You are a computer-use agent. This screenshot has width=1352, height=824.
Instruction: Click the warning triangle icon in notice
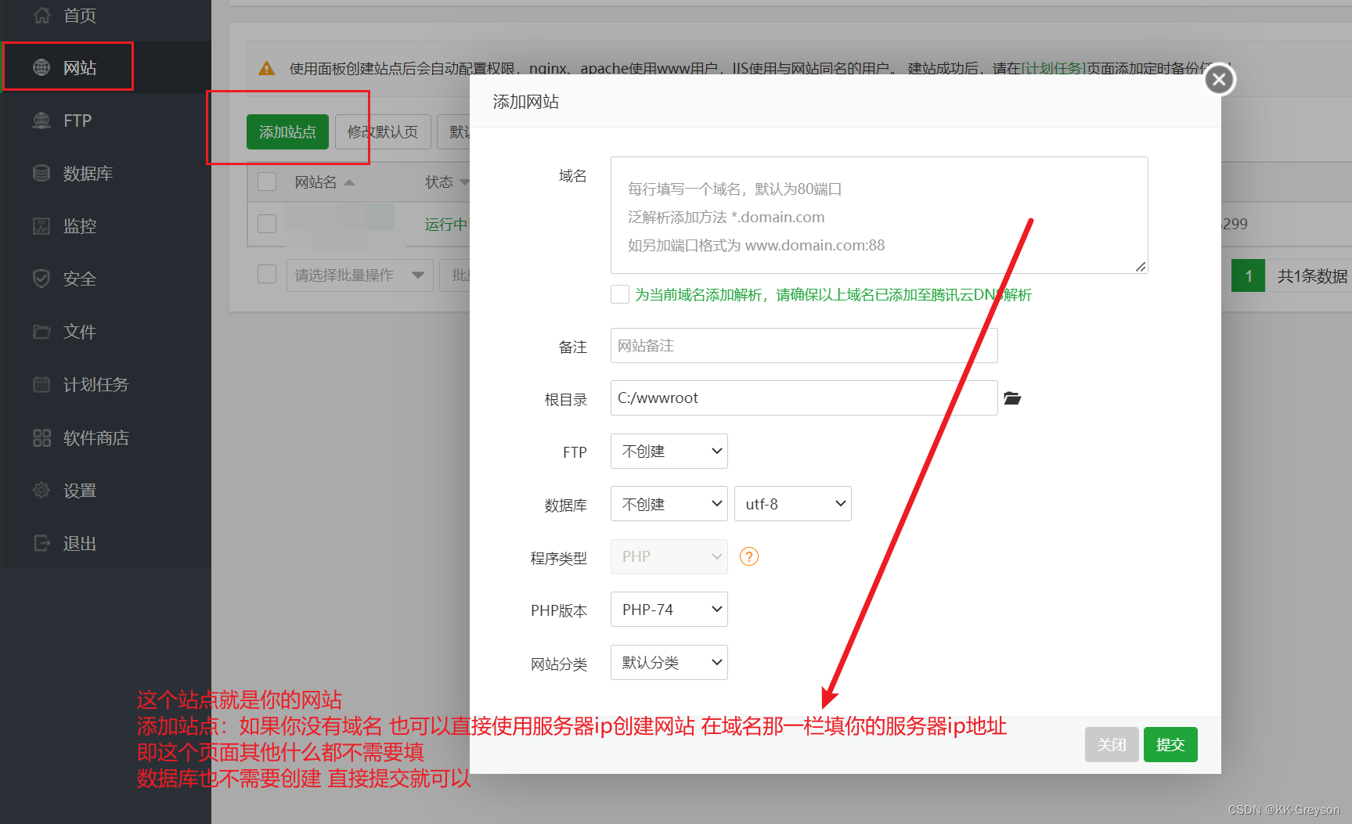267,69
